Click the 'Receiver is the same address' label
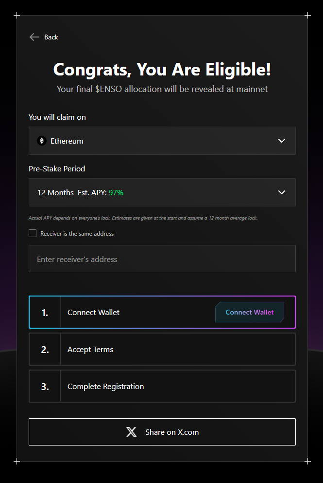Image resolution: width=323 pixels, height=483 pixels. 77,234
